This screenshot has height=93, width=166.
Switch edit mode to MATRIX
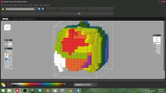(x=8, y=44)
